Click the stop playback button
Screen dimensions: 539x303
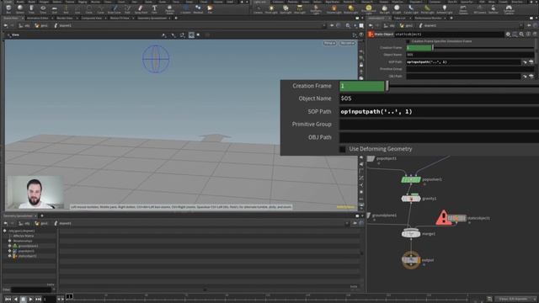tap(23, 300)
